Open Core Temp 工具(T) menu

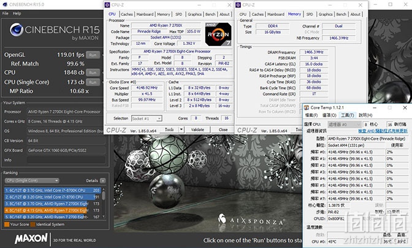tap(348, 115)
